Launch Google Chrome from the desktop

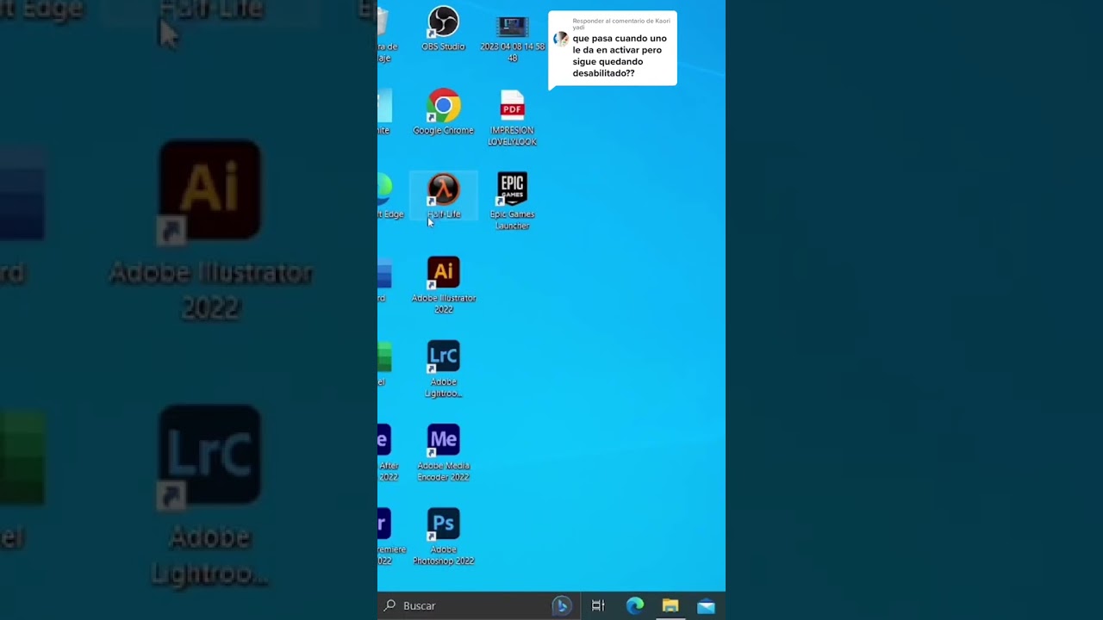pos(443,112)
